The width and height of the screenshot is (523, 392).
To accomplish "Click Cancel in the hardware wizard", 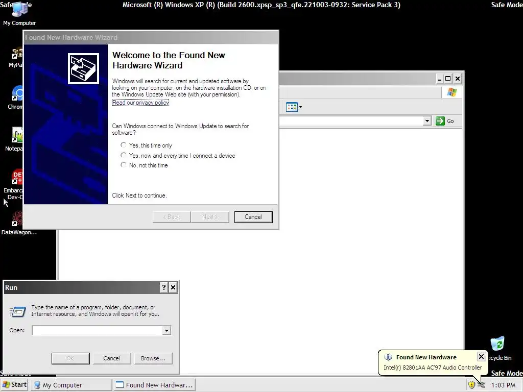I will pos(253,217).
